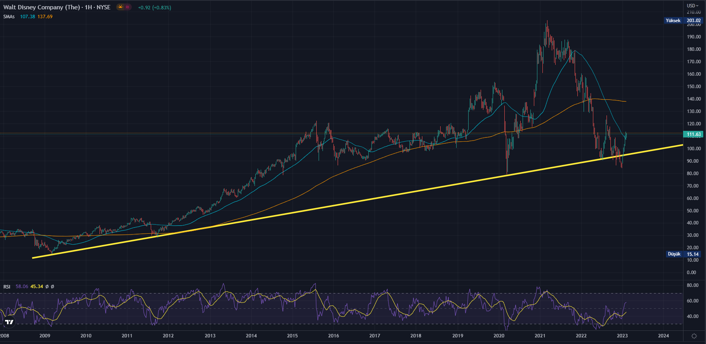Click the 60.00 RSI scale label
This screenshot has width=706, height=344.
(692, 301)
